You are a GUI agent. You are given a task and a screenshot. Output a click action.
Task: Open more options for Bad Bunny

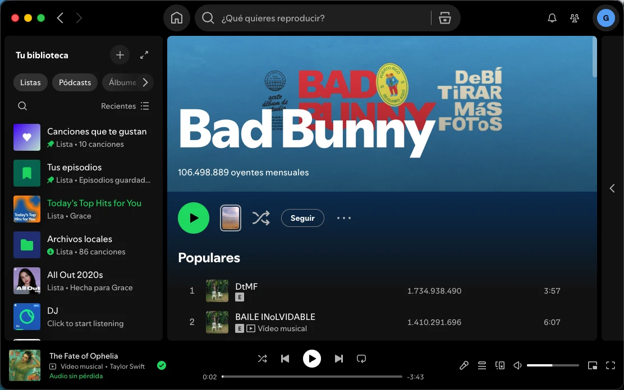(343, 218)
